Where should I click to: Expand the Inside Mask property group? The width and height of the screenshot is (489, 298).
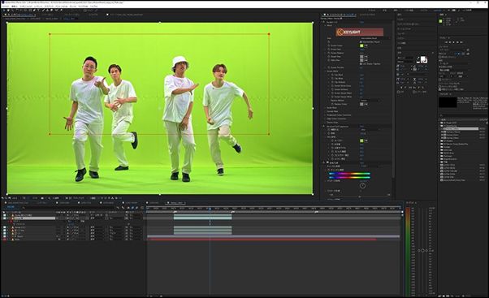click(325, 108)
